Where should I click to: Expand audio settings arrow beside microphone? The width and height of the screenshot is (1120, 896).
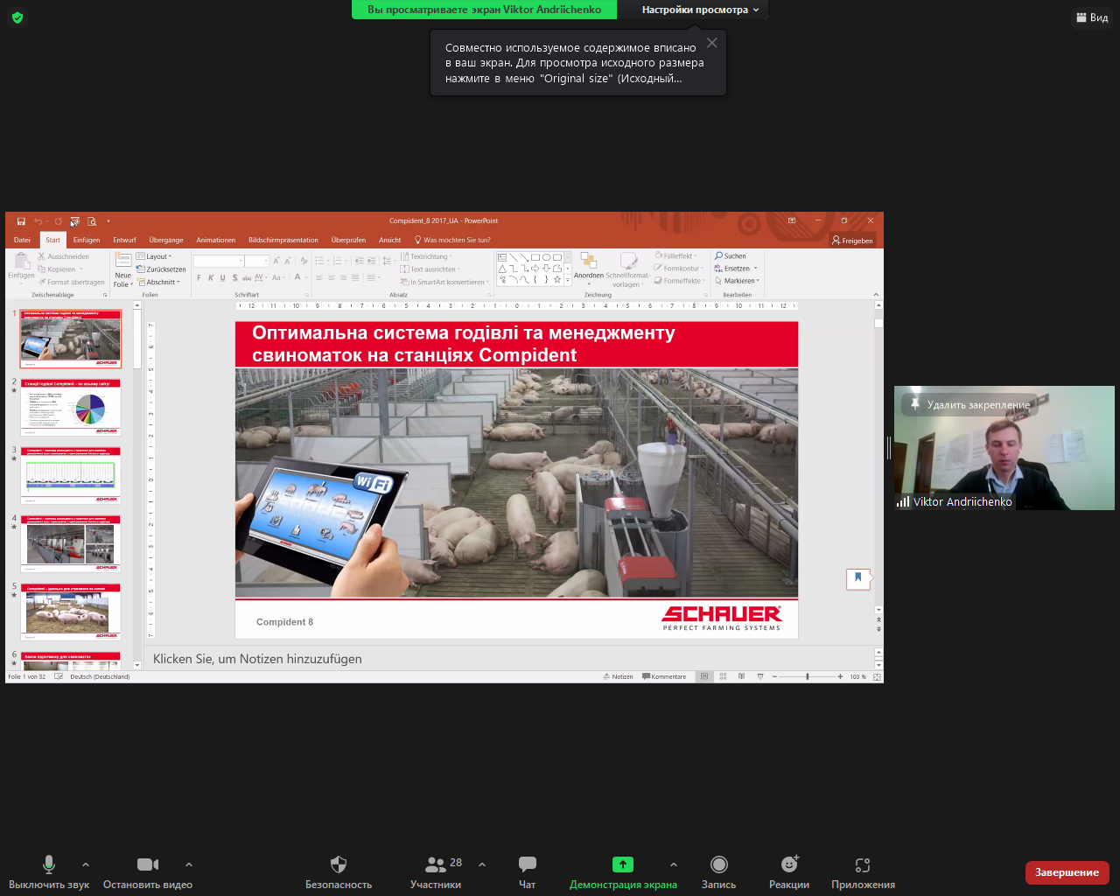pyautogui.click(x=86, y=864)
